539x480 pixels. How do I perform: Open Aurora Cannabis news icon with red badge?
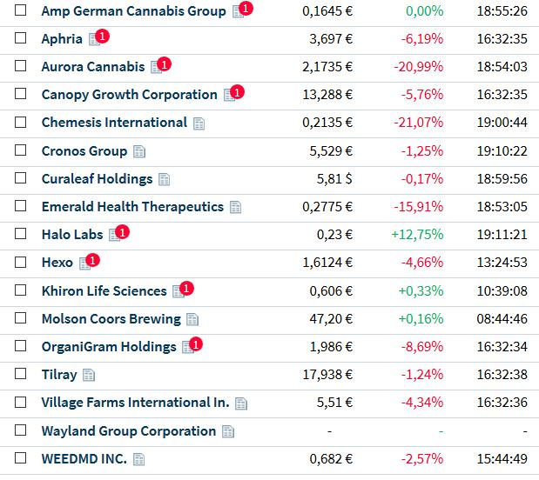[157, 67]
